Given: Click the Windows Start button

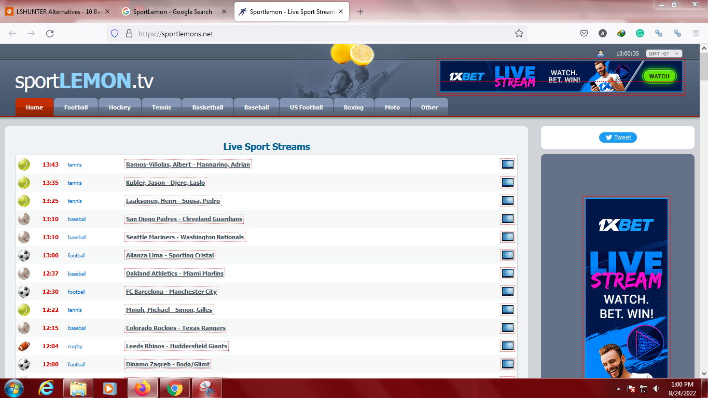Looking at the screenshot, I should click(x=13, y=388).
